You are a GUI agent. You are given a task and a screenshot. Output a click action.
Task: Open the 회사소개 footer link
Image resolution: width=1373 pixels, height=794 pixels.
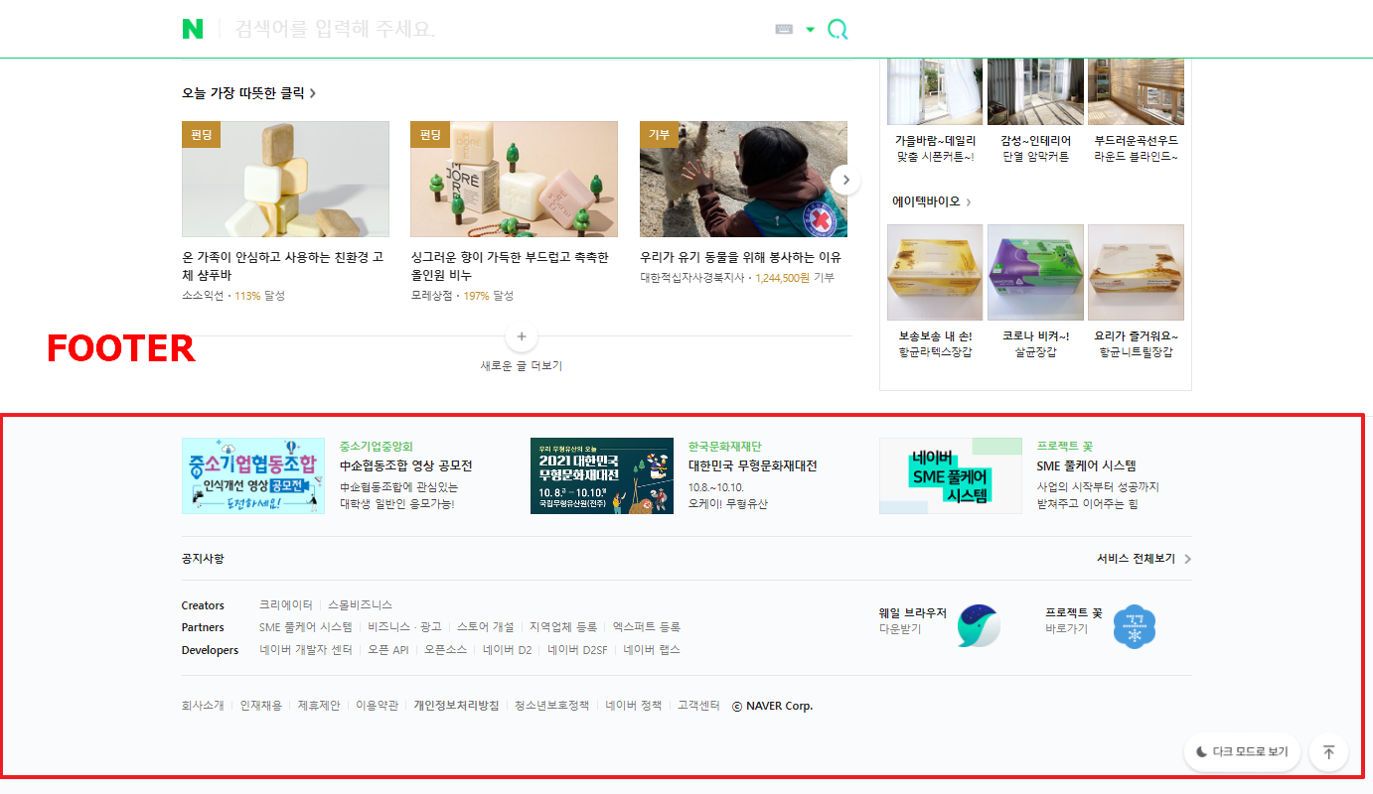click(x=203, y=705)
